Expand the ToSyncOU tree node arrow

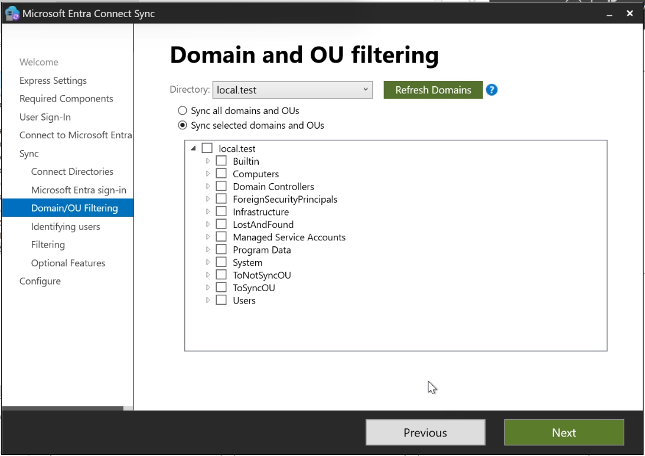[x=208, y=288]
